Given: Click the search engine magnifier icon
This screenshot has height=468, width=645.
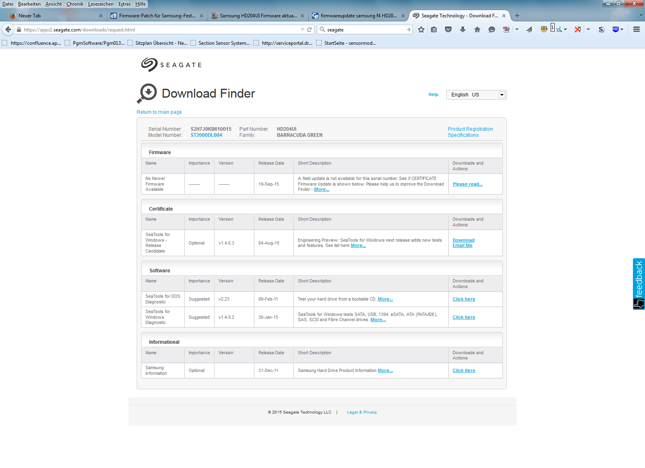Looking at the screenshot, I should pyautogui.click(x=322, y=29).
